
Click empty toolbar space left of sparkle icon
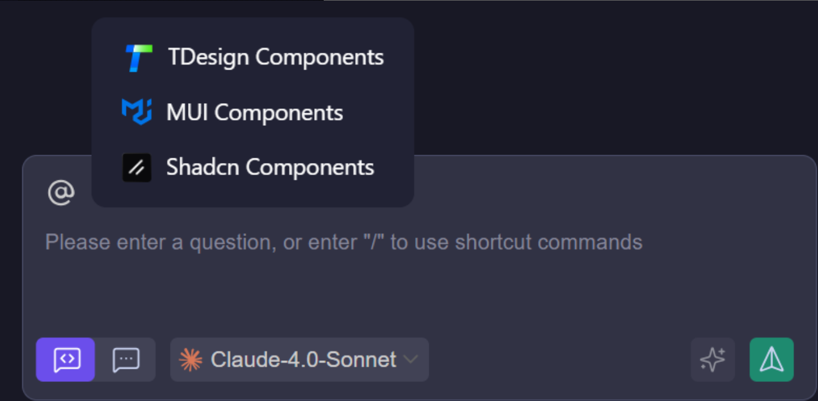coord(559,360)
